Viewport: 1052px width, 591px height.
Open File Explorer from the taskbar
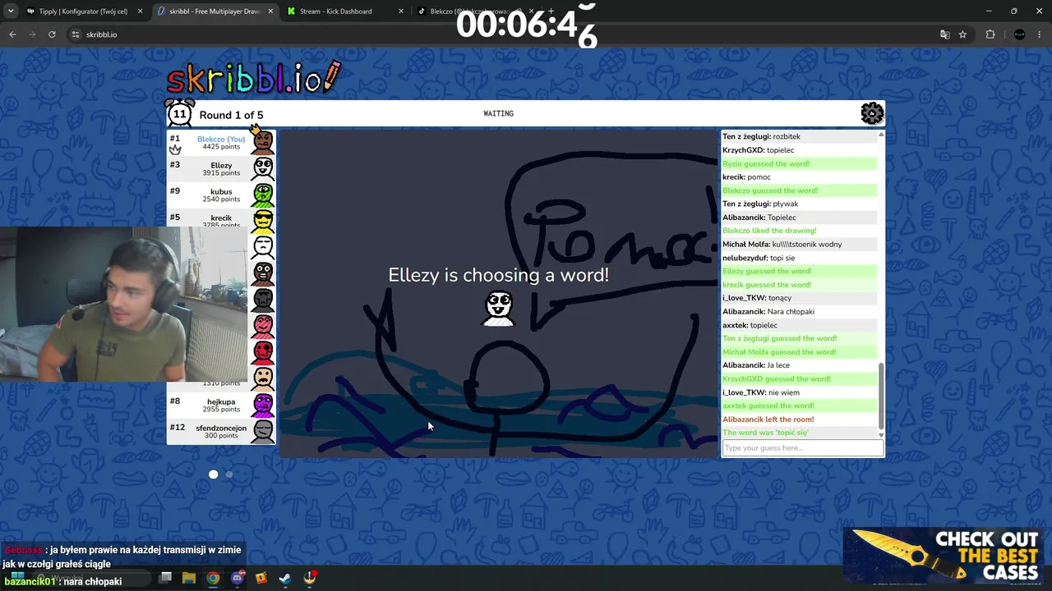tap(189, 578)
